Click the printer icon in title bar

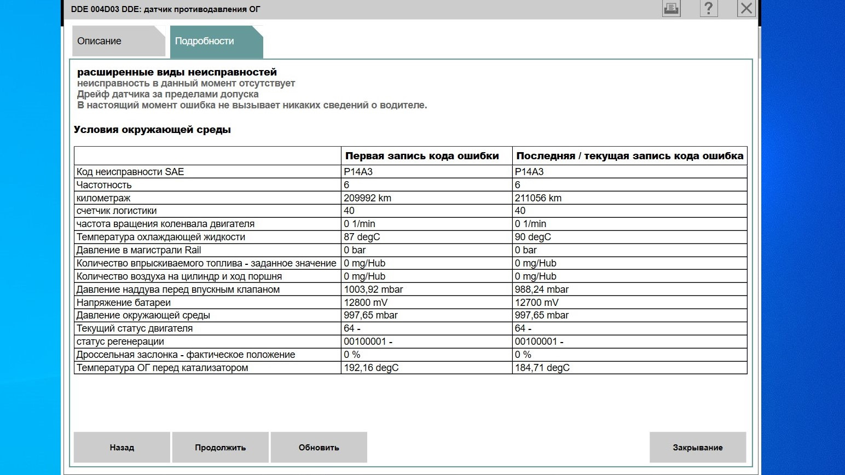tap(671, 8)
